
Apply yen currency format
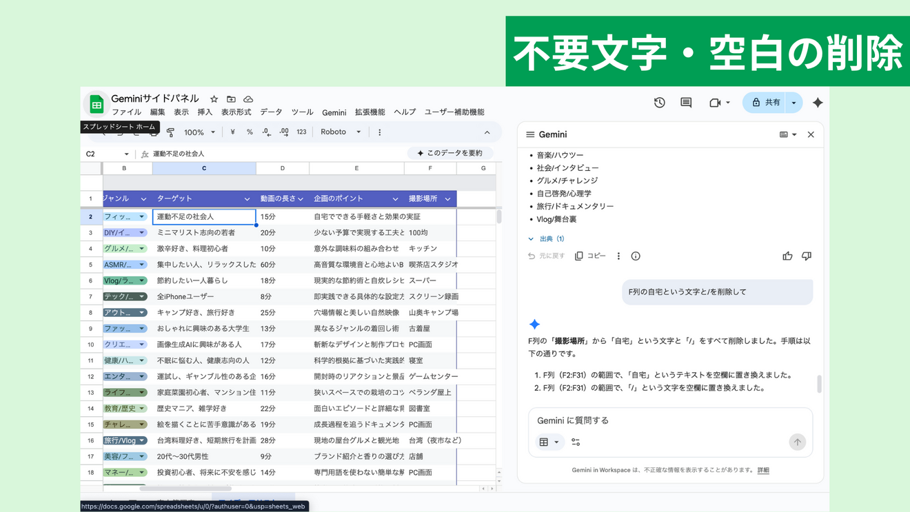point(232,132)
